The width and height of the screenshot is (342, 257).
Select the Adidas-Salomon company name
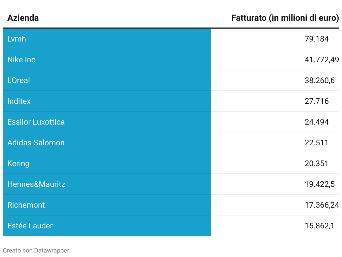36,143
